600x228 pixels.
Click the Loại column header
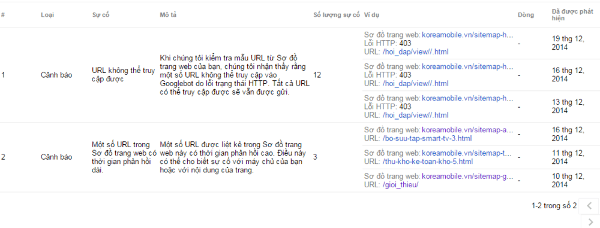[47, 15]
